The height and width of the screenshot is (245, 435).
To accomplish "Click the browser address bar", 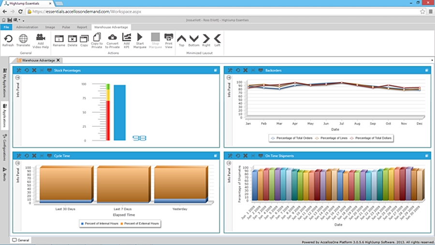I will (x=222, y=12).
